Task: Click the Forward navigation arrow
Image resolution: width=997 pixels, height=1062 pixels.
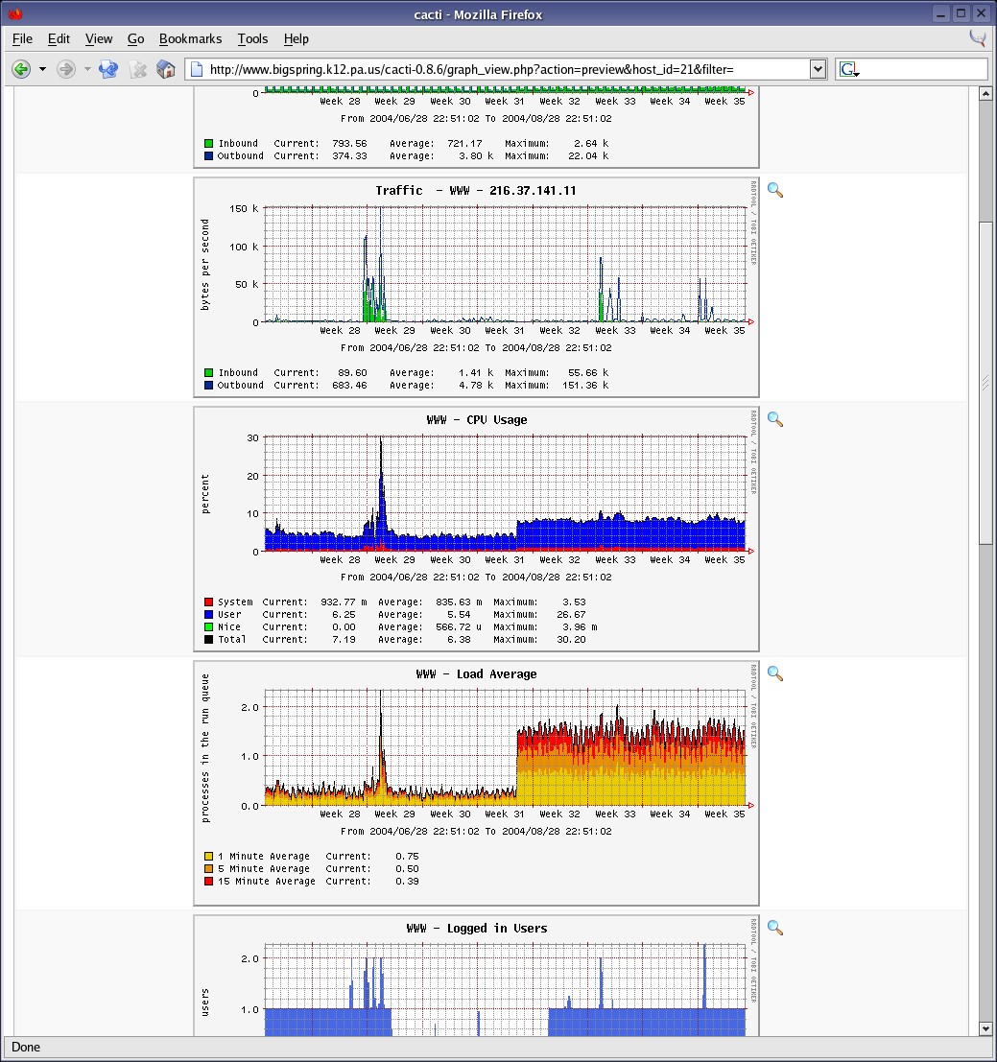Action: (65, 69)
